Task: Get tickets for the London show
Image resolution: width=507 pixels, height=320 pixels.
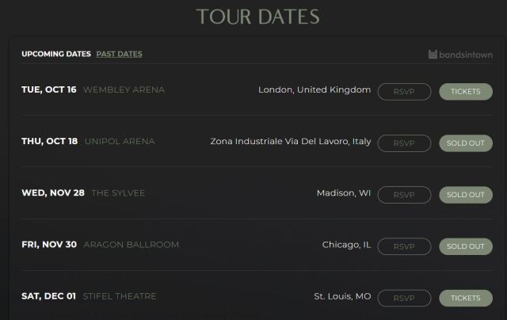Action: [x=465, y=91]
